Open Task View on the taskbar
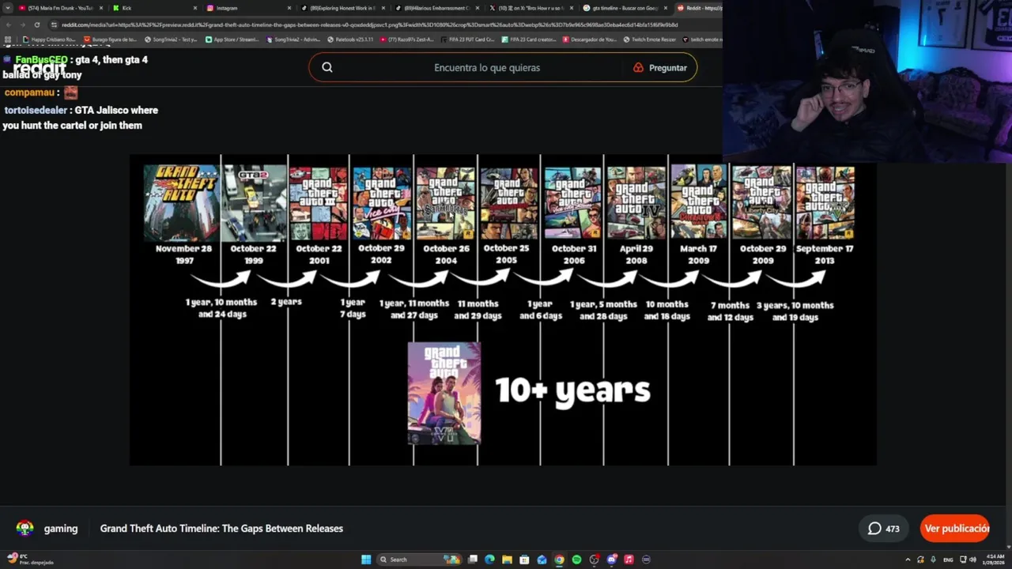The width and height of the screenshot is (1012, 569). tap(473, 560)
